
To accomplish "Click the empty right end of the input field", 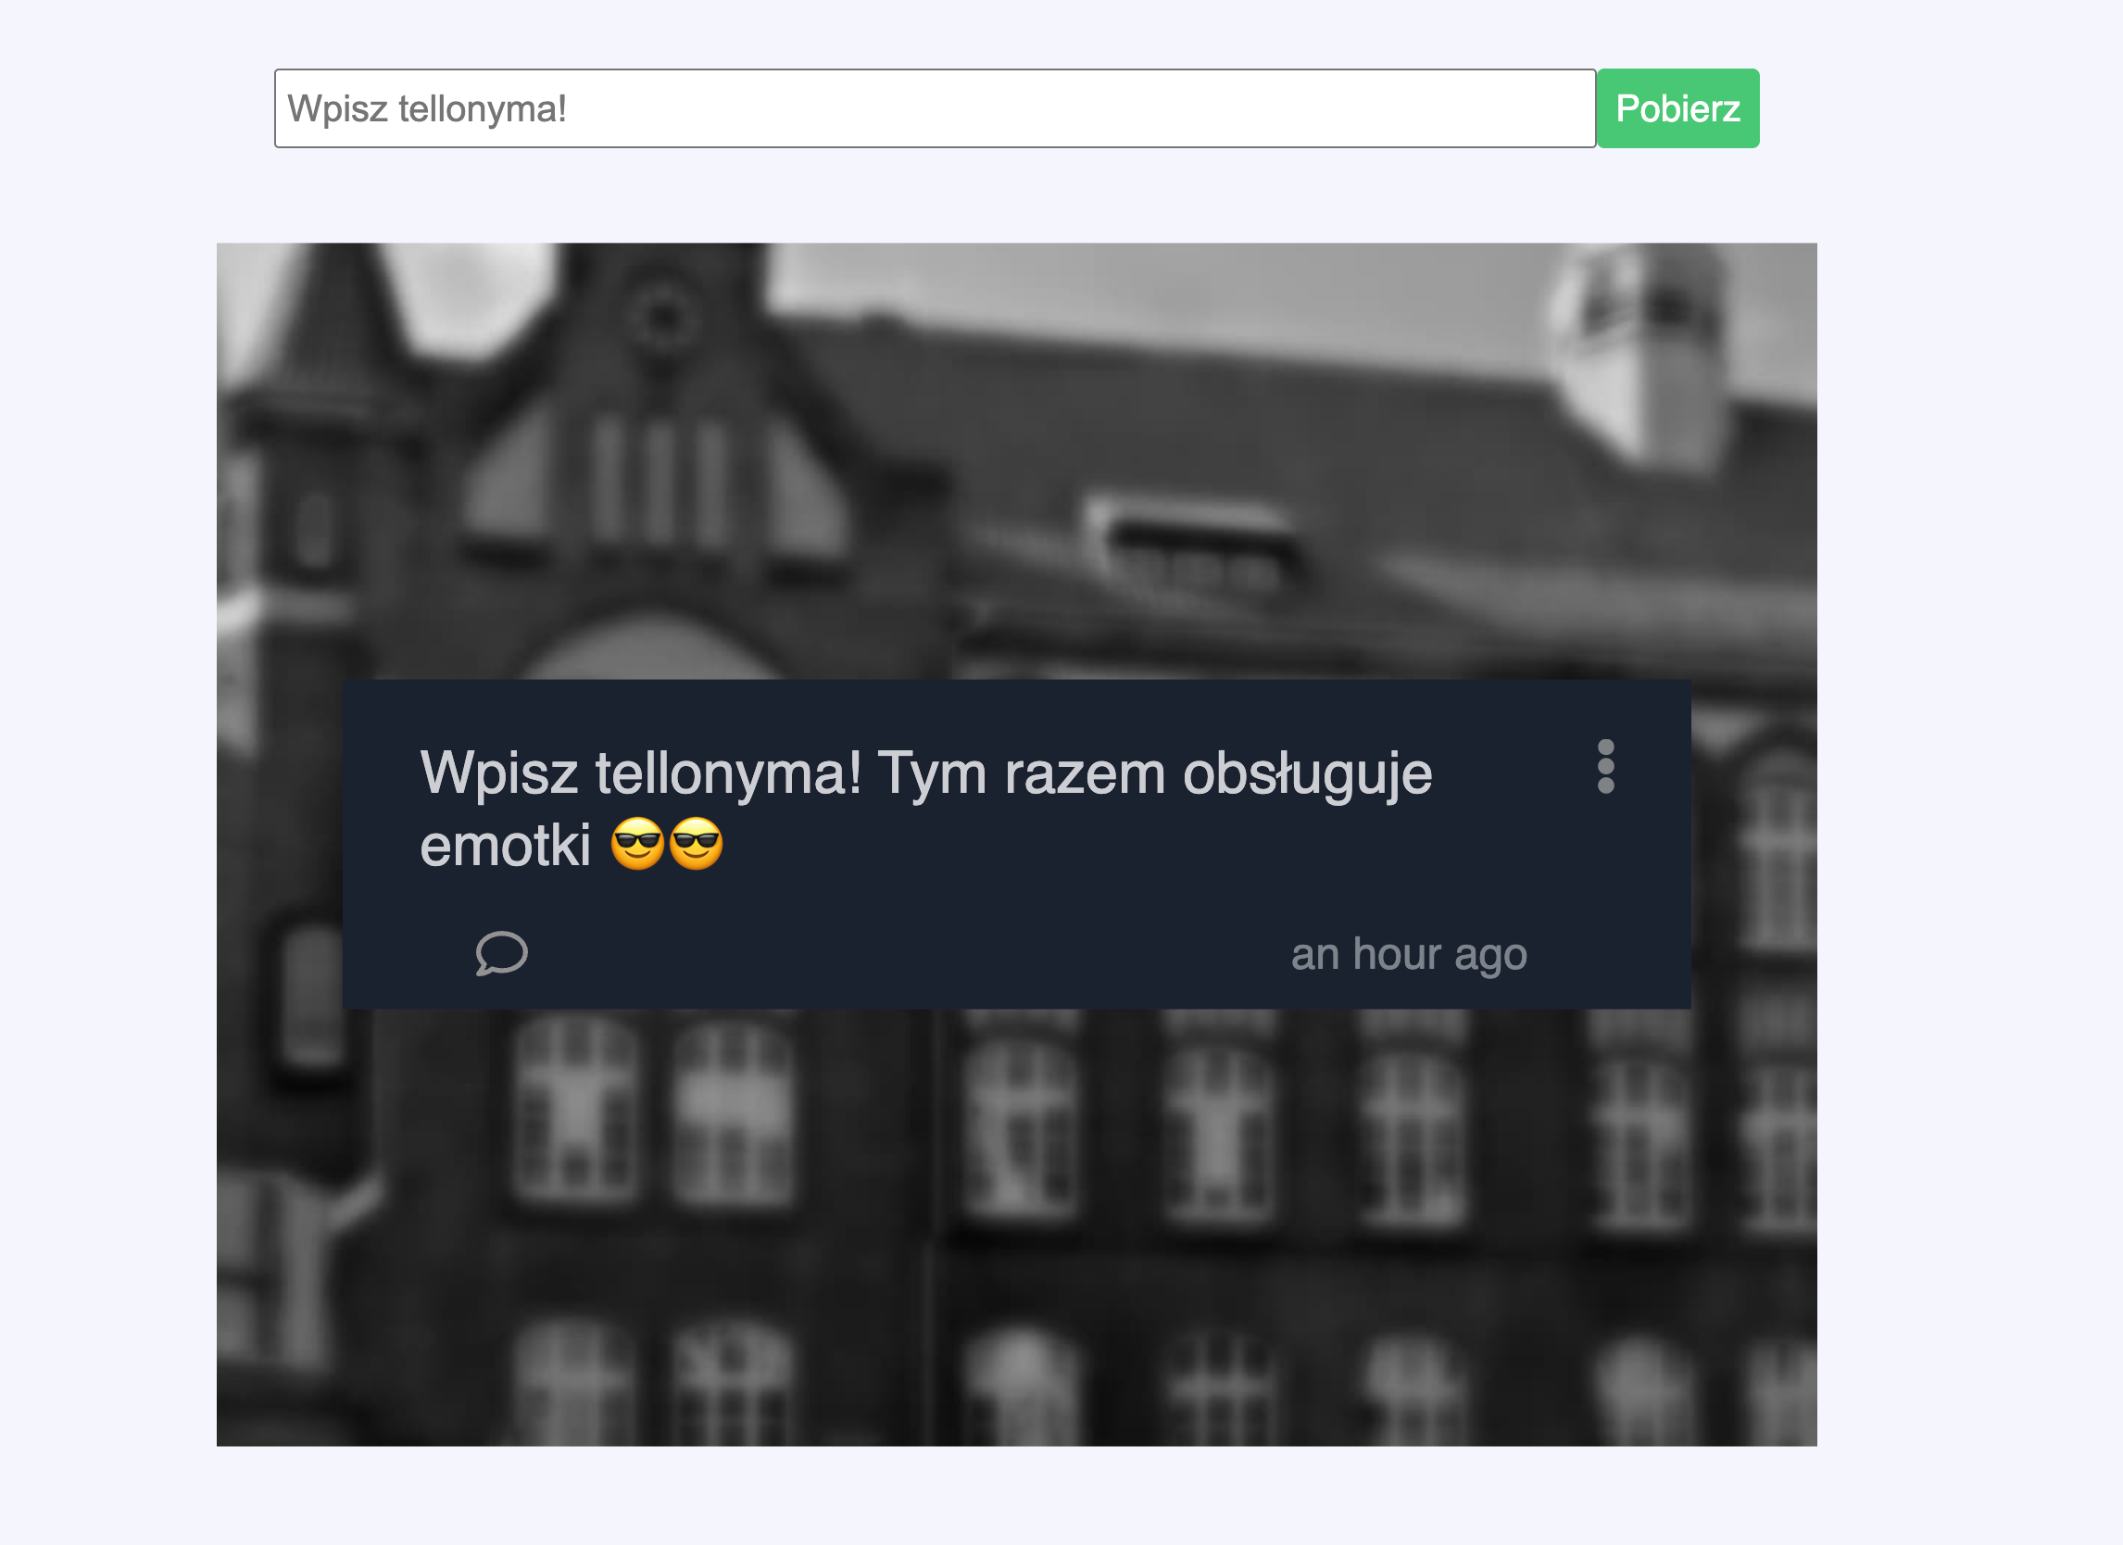I will [x=1404, y=108].
